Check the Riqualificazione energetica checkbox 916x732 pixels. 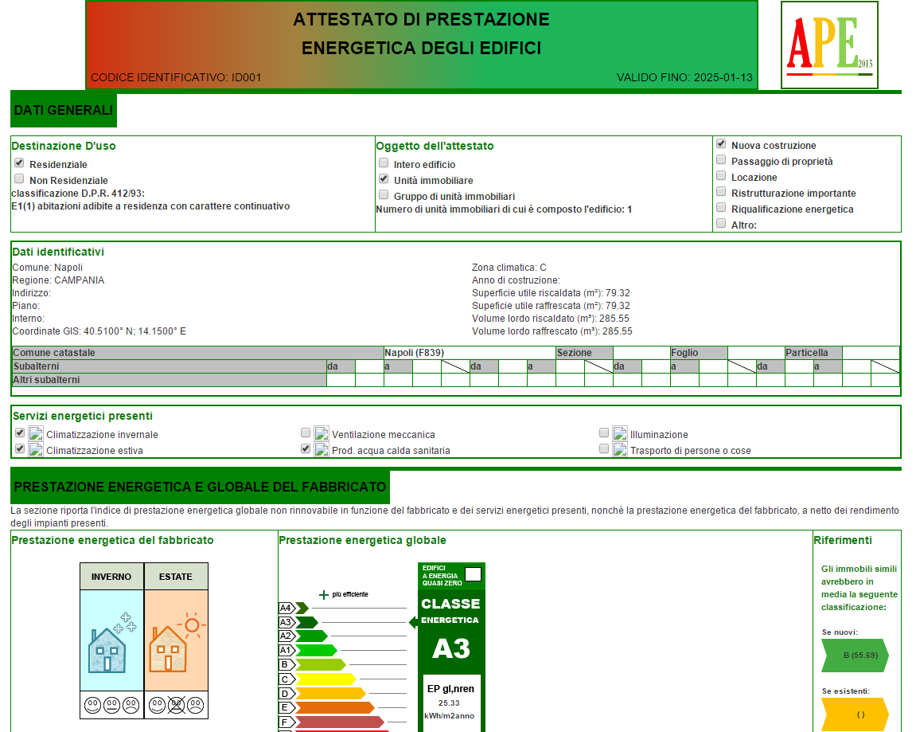721,207
